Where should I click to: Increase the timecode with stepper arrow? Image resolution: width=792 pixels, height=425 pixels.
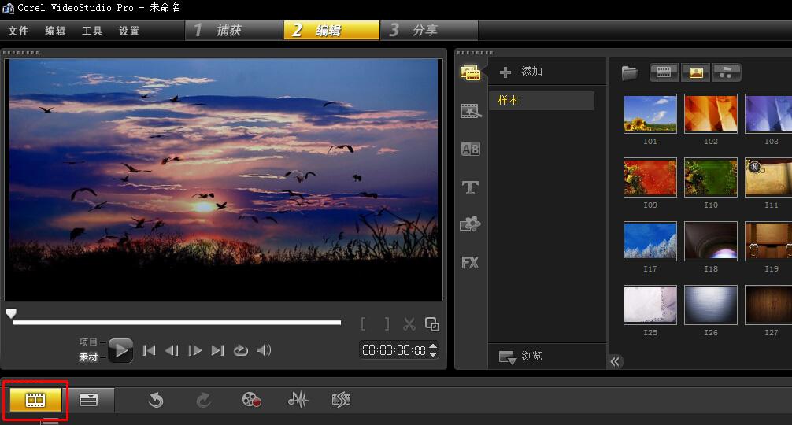433,346
